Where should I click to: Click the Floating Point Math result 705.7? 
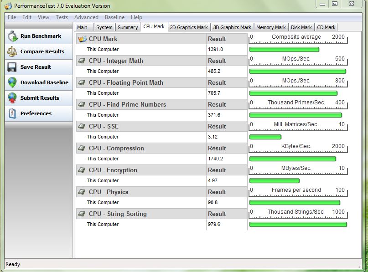pos(214,93)
